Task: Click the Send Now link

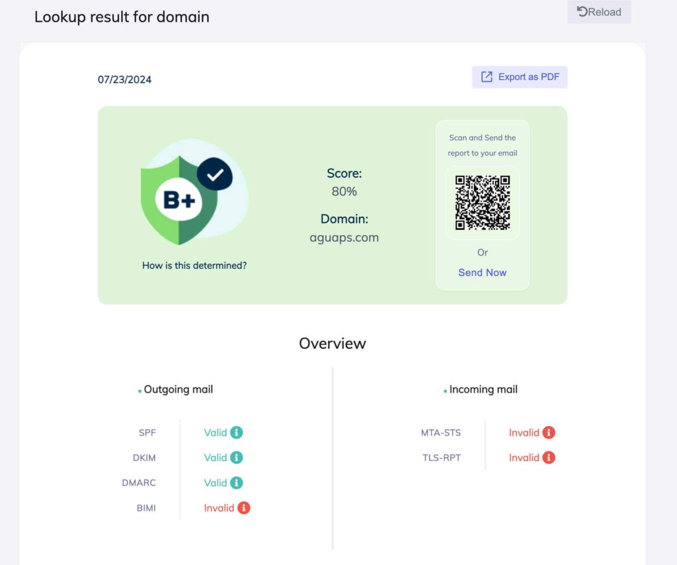Action: pos(483,272)
